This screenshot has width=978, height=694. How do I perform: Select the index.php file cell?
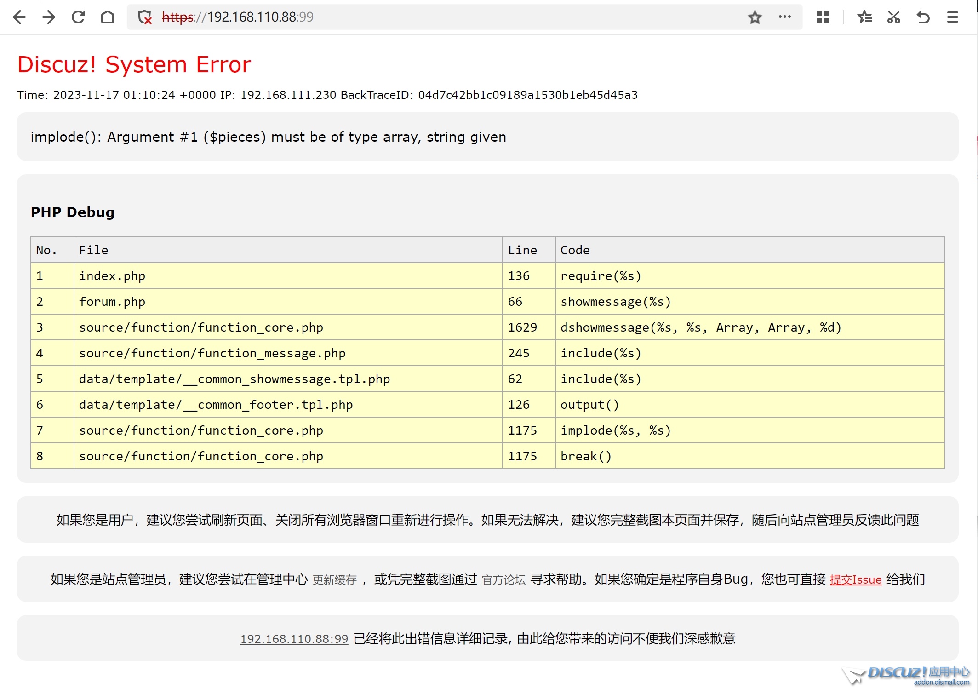[x=288, y=276]
